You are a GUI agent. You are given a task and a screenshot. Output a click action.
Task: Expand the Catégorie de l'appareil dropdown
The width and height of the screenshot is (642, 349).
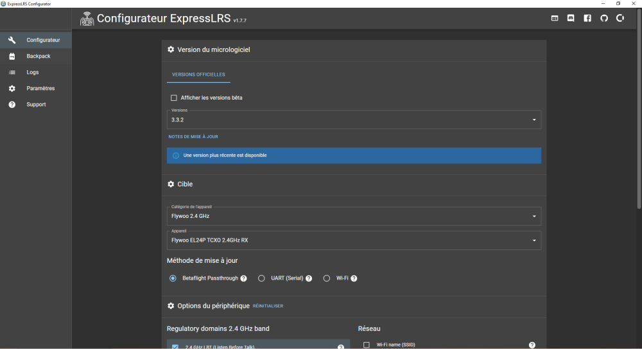click(353, 216)
